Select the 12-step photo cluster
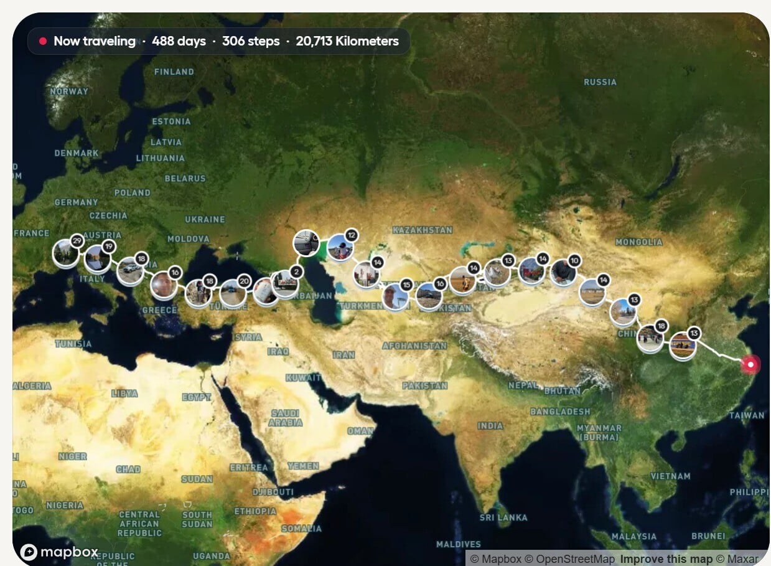This screenshot has width=771, height=566. [x=340, y=247]
